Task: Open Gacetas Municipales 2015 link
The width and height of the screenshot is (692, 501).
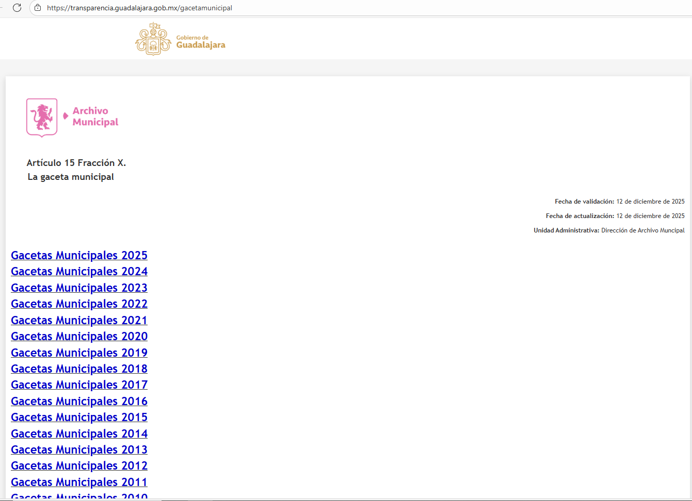Action: [x=79, y=417]
